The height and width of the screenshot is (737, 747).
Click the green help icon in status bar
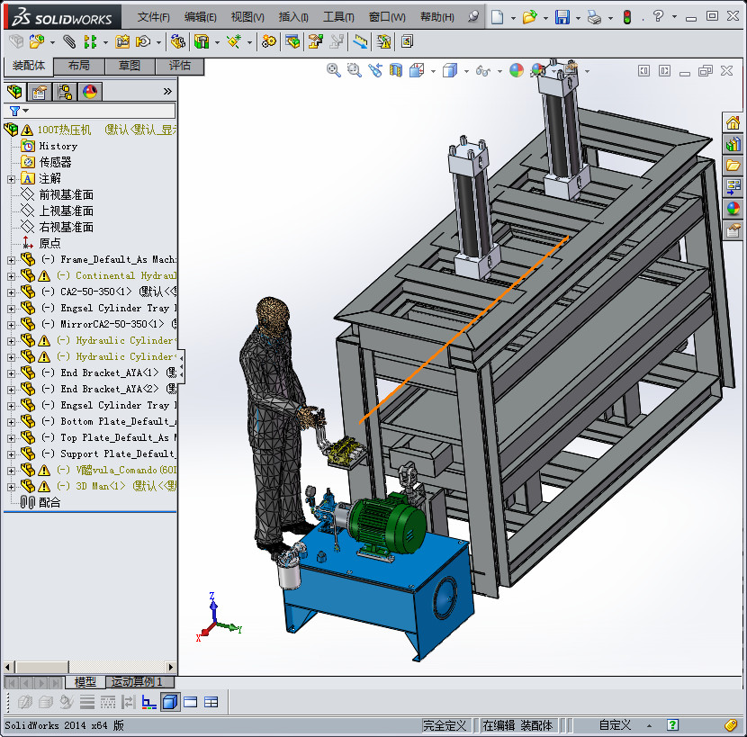672,725
